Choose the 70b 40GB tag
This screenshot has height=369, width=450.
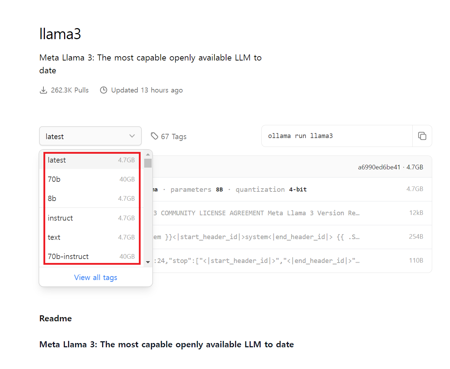pos(91,179)
